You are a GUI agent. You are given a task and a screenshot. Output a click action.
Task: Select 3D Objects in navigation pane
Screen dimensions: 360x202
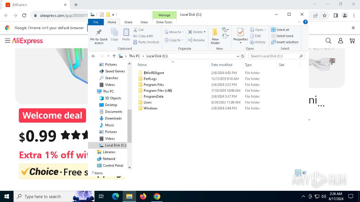pos(113,98)
